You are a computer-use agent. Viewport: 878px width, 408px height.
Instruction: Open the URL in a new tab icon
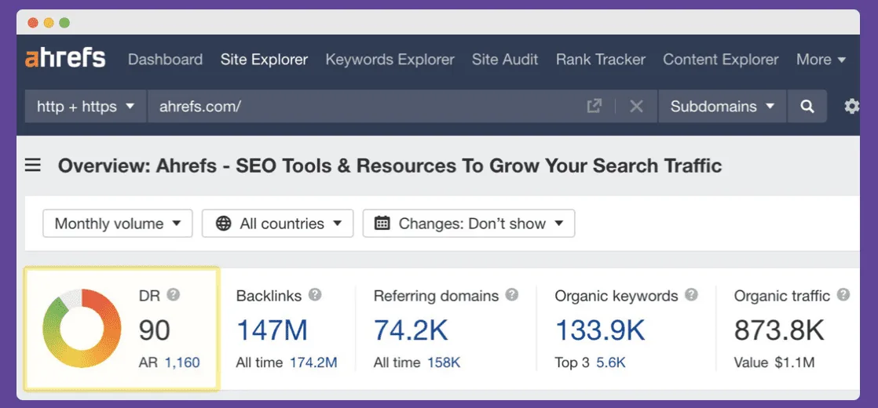(594, 106)
